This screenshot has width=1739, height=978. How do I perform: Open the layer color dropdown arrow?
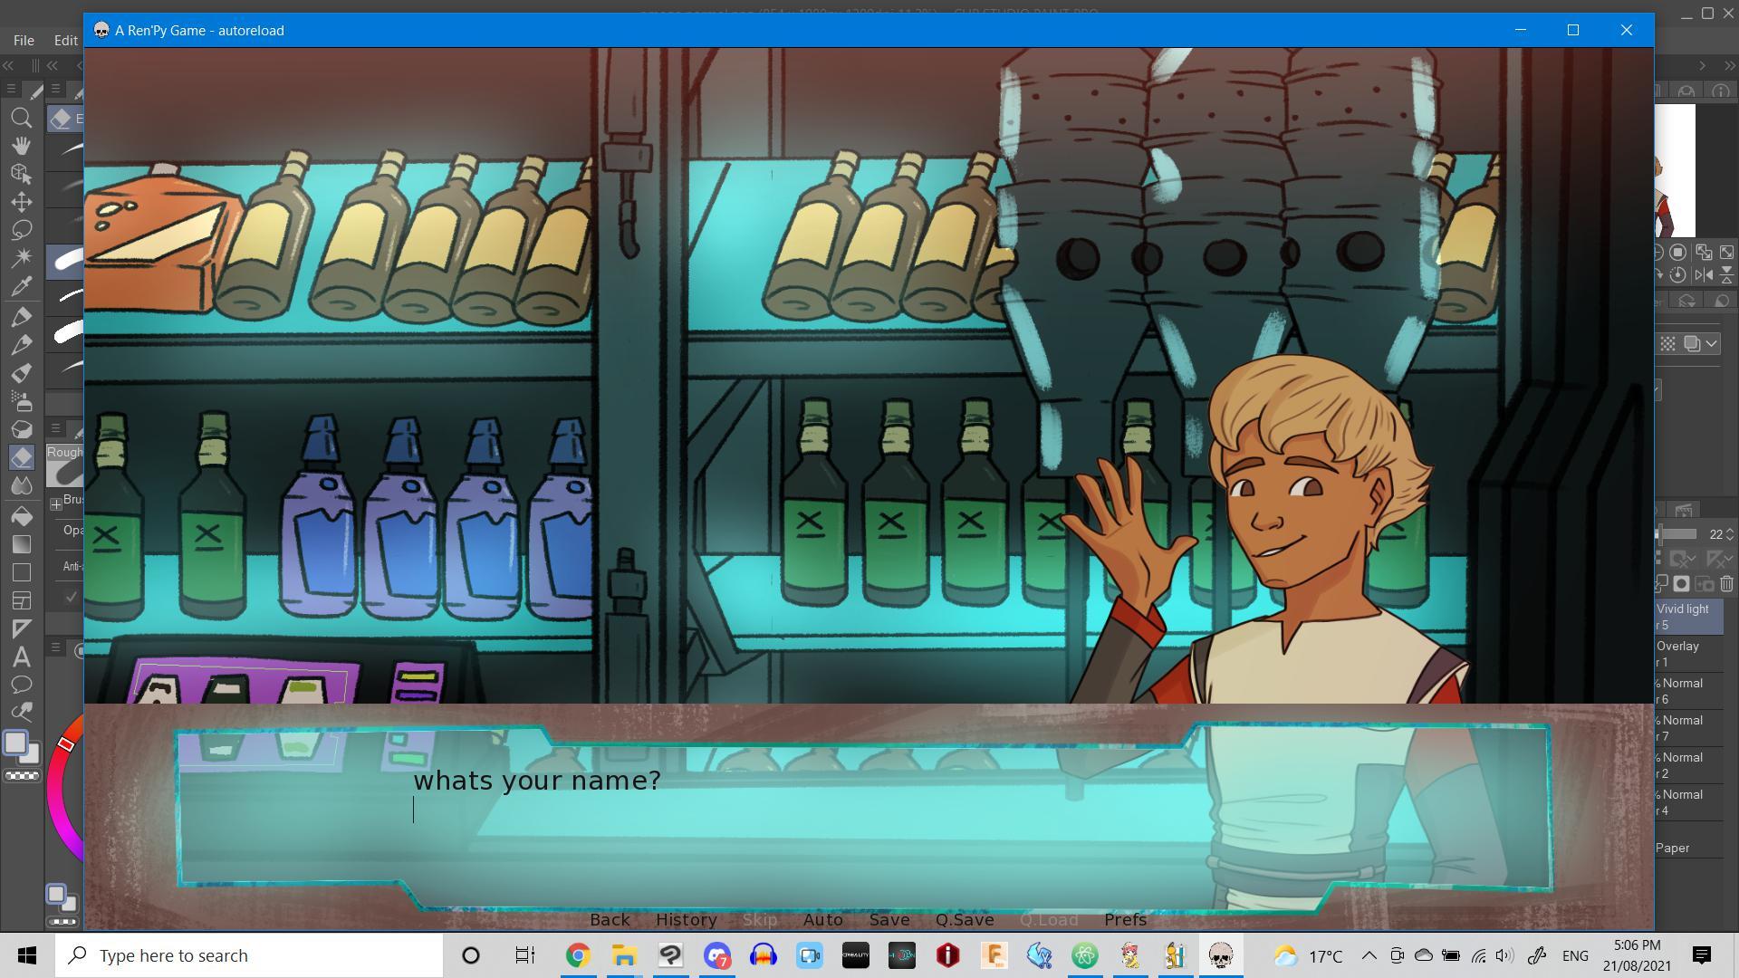[x=1711, y=343]
